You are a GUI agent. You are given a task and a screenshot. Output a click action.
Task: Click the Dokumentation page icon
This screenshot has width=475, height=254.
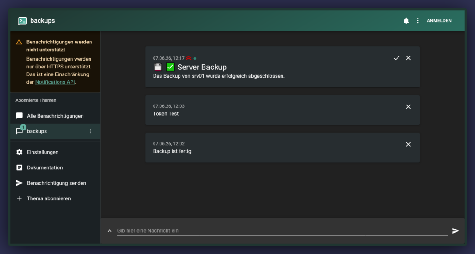click(x=19, y=167)
